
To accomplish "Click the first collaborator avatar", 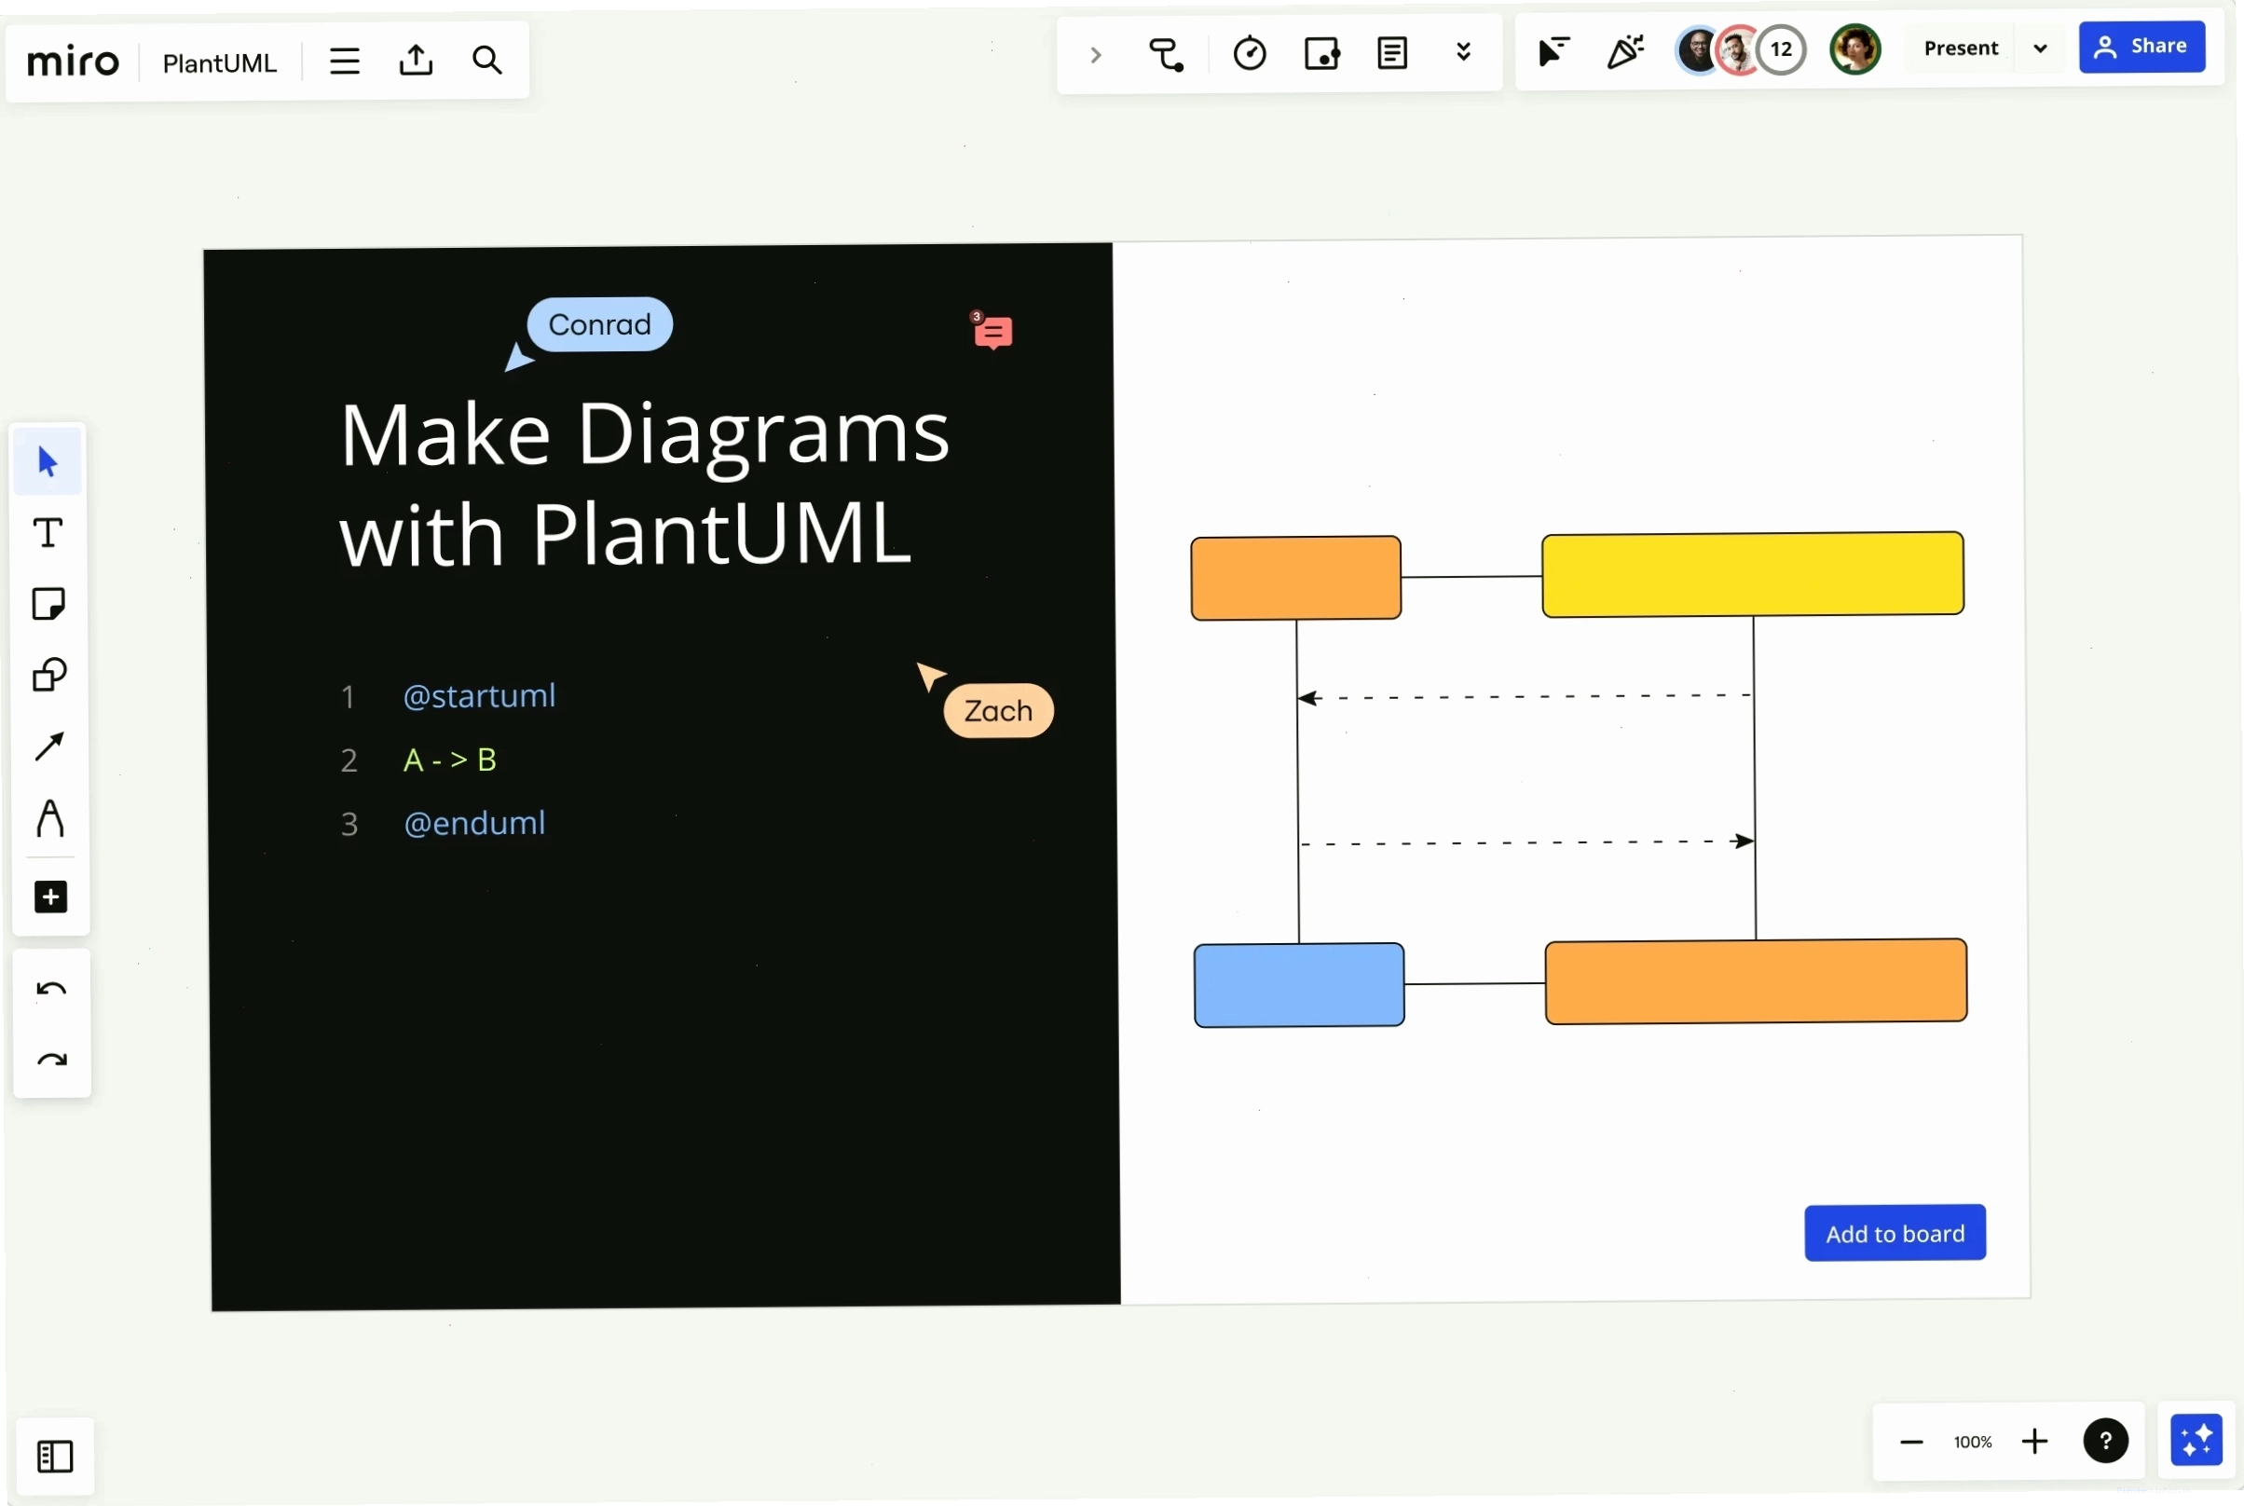I will [1699, 50].
